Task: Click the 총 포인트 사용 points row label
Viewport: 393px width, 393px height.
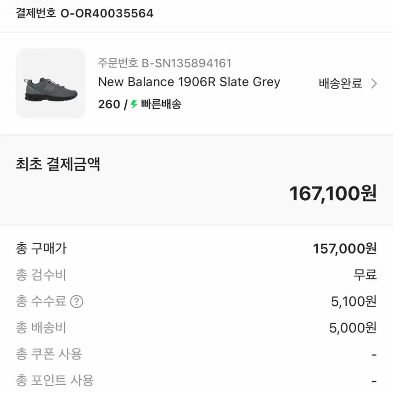Action: (55, 380)
